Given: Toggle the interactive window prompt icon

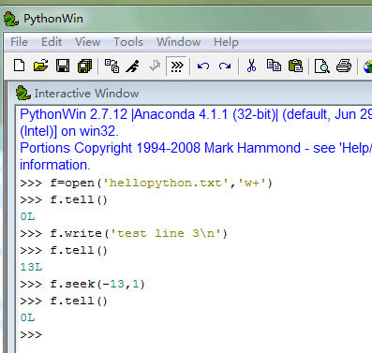Looking at the screenshot, I should [177, 66].
